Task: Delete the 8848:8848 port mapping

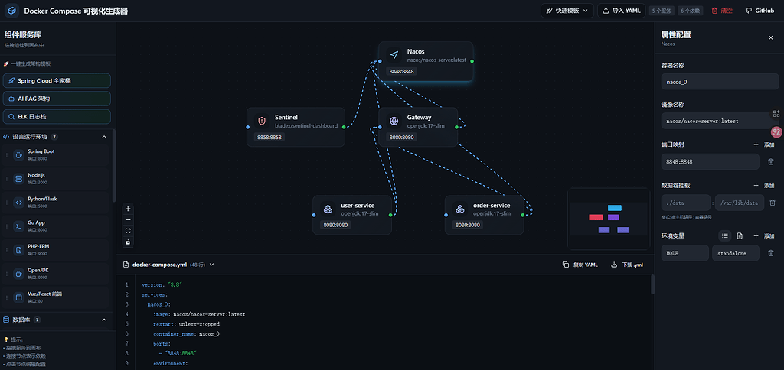Action: tap(770, 162)
